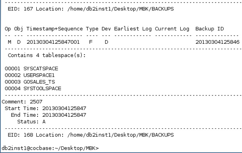The height and width of the screenshot is (153, 242).
Task: Click the EID 167 Location path
Action: (121, 9)
